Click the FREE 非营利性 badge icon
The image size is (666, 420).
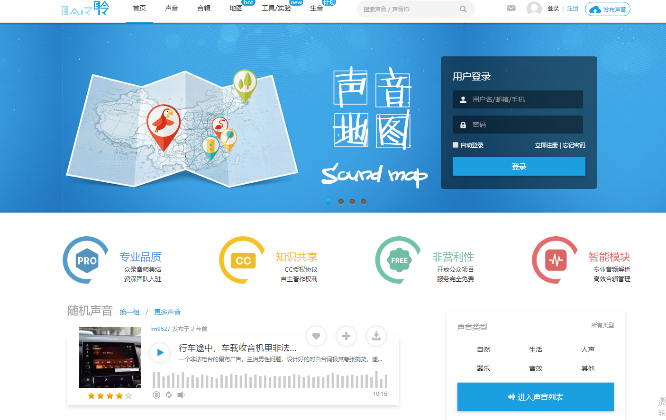[398, 260]
